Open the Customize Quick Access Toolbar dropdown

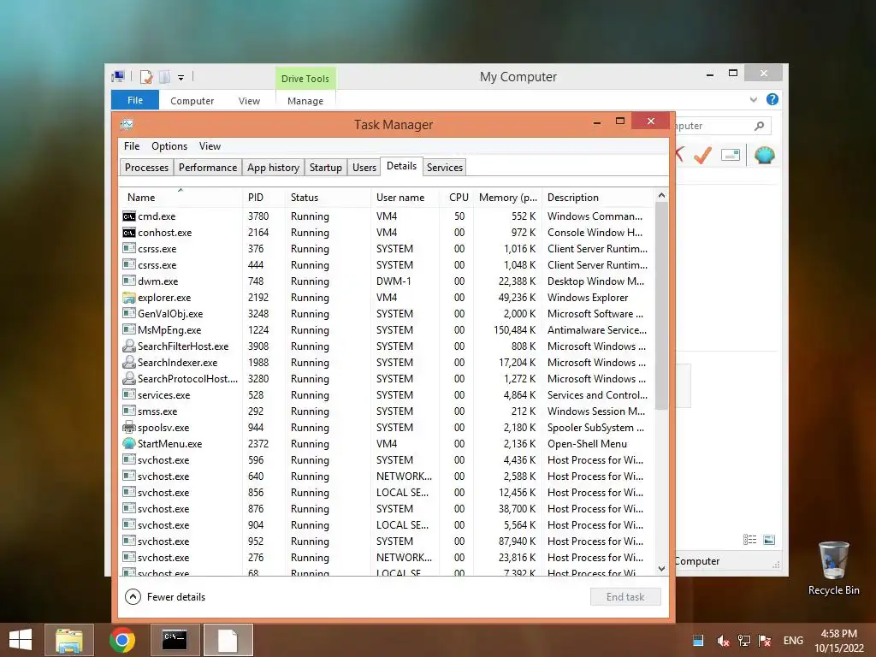click(181, 78)
